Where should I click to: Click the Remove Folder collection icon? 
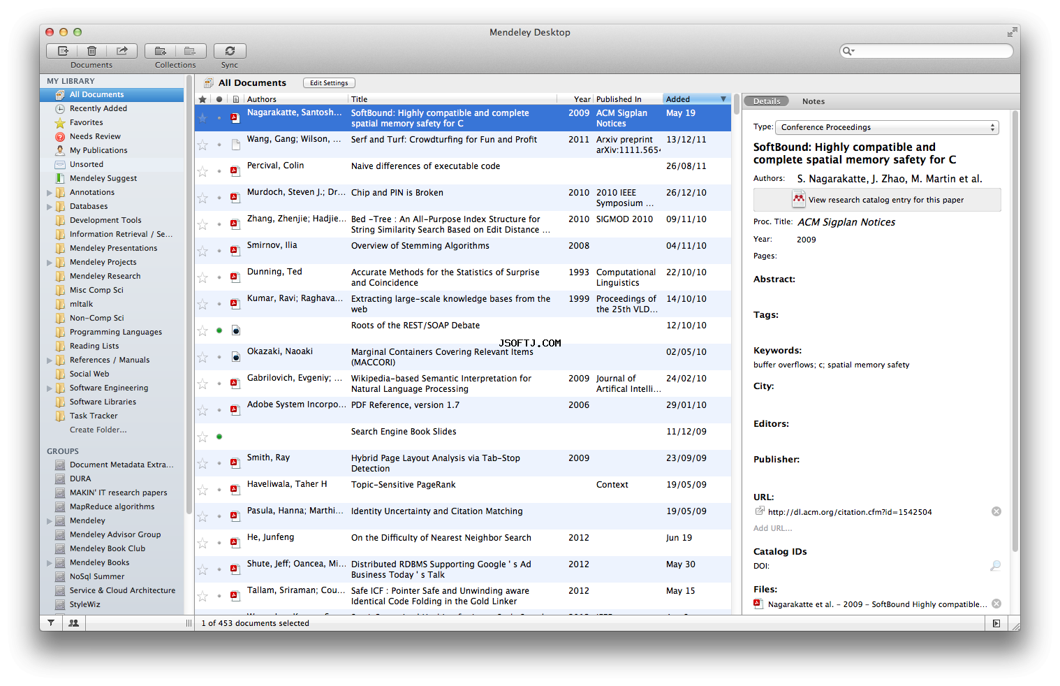190,51
